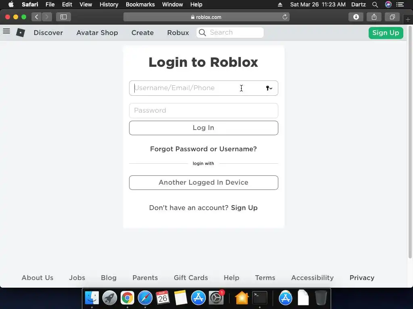Click the Log In button

click(204, 128)
